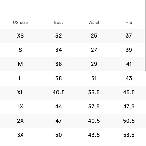Click the Waist column header

click(x=94, y=23)
